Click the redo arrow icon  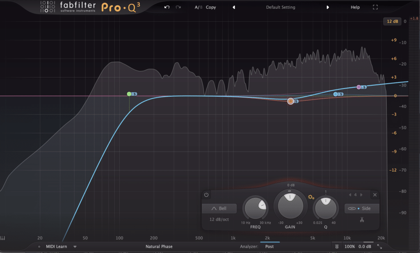click(178, 7)
